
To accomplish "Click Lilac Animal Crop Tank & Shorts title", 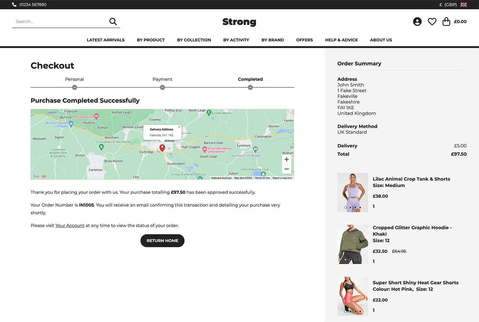I will coord(411,179).
